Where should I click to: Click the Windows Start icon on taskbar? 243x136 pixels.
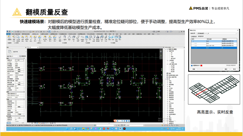[x=67, y=129]
